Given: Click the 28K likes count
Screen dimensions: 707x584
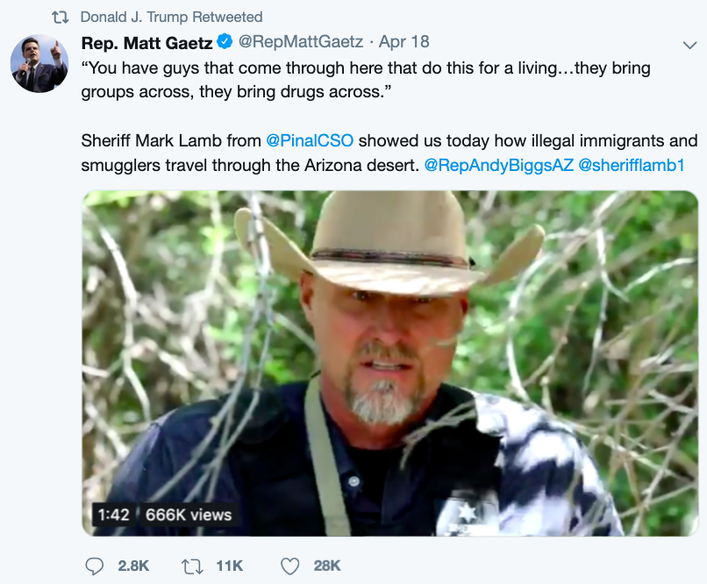Looking at the screenshot, I should tap(327, 566).
